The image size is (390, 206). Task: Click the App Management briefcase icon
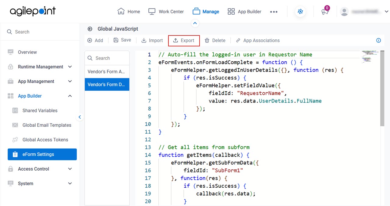tap(11, 81)
